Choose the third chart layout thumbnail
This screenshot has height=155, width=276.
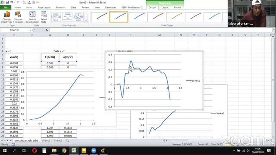pyautogui.click(x=78, y=17)
